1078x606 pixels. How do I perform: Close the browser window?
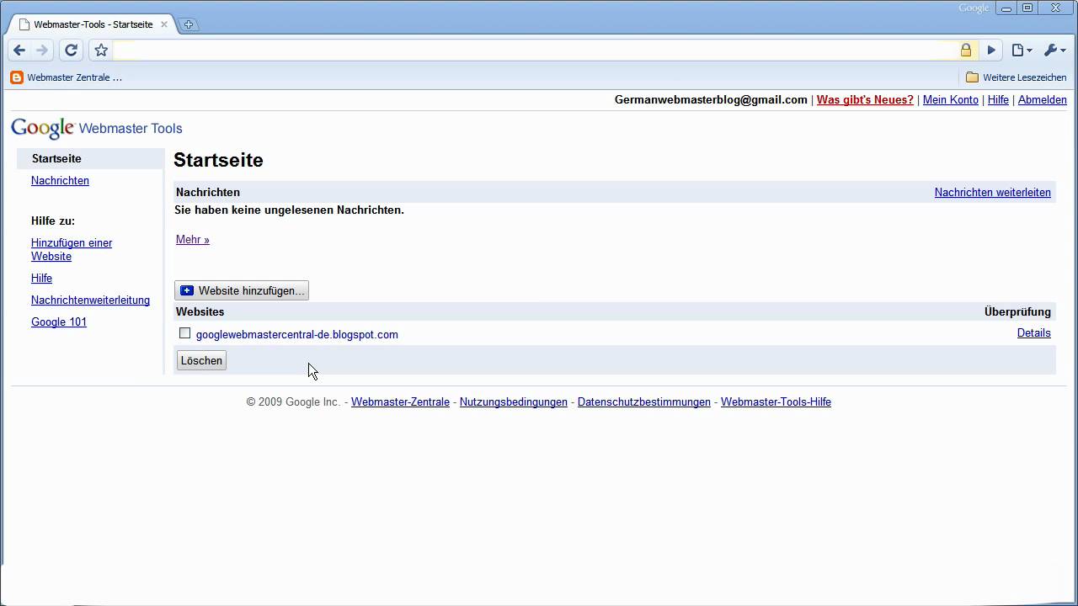tap(1055, 8)
